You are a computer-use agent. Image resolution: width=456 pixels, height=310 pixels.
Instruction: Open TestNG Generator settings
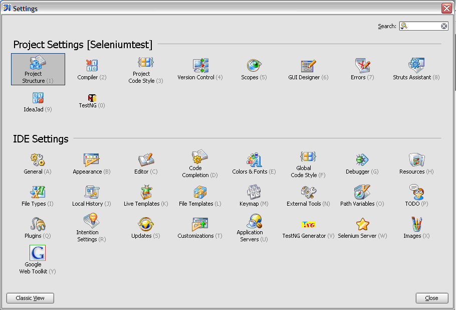[308, 230]
